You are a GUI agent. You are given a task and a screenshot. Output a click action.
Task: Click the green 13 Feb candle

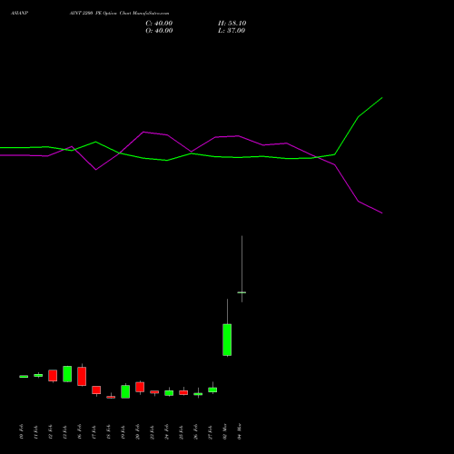[67, 374]
